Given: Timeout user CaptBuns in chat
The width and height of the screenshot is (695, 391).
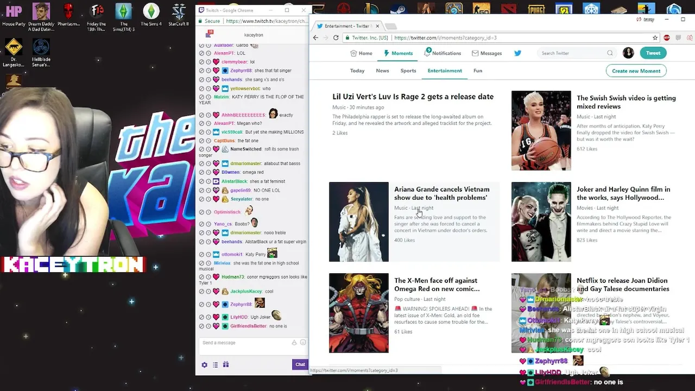Looking at the screenshot, I should 208,141.
